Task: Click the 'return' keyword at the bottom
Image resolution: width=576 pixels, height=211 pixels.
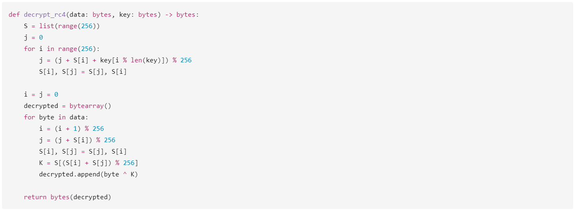Action: [x=35, y=197]
